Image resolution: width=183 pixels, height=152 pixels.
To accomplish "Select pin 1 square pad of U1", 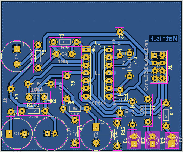I will pos(86,50).
